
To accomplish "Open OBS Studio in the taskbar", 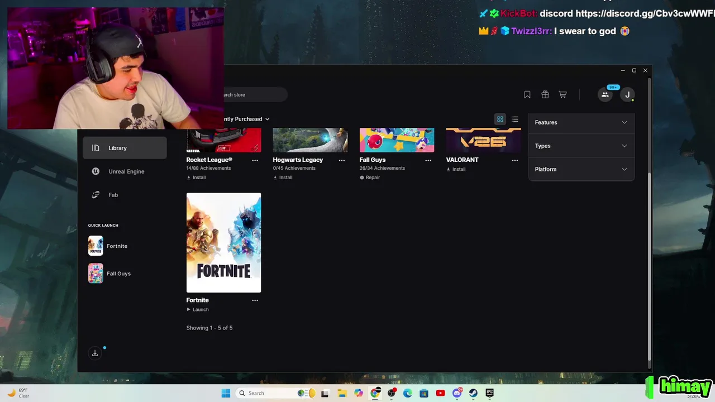I will click(x=392, y=393).
